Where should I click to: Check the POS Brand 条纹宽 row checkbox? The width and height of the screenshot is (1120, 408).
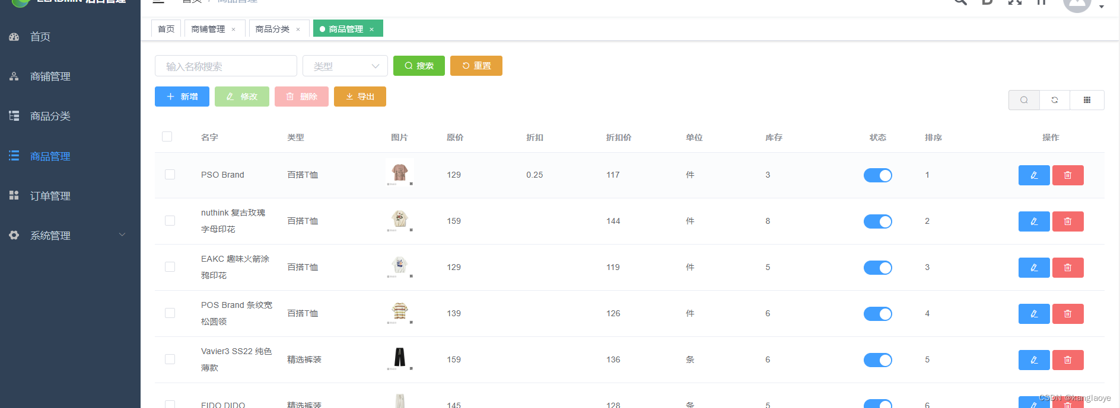tap(170, 313)
